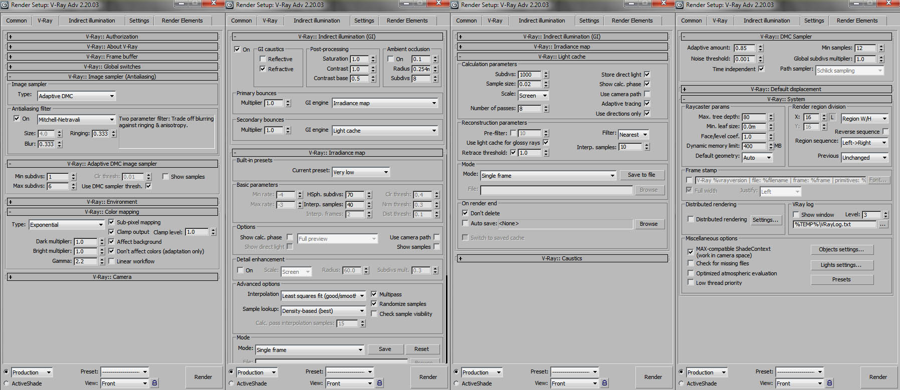Toggle the L lock button beside Render region X

(x=832, y=117)
